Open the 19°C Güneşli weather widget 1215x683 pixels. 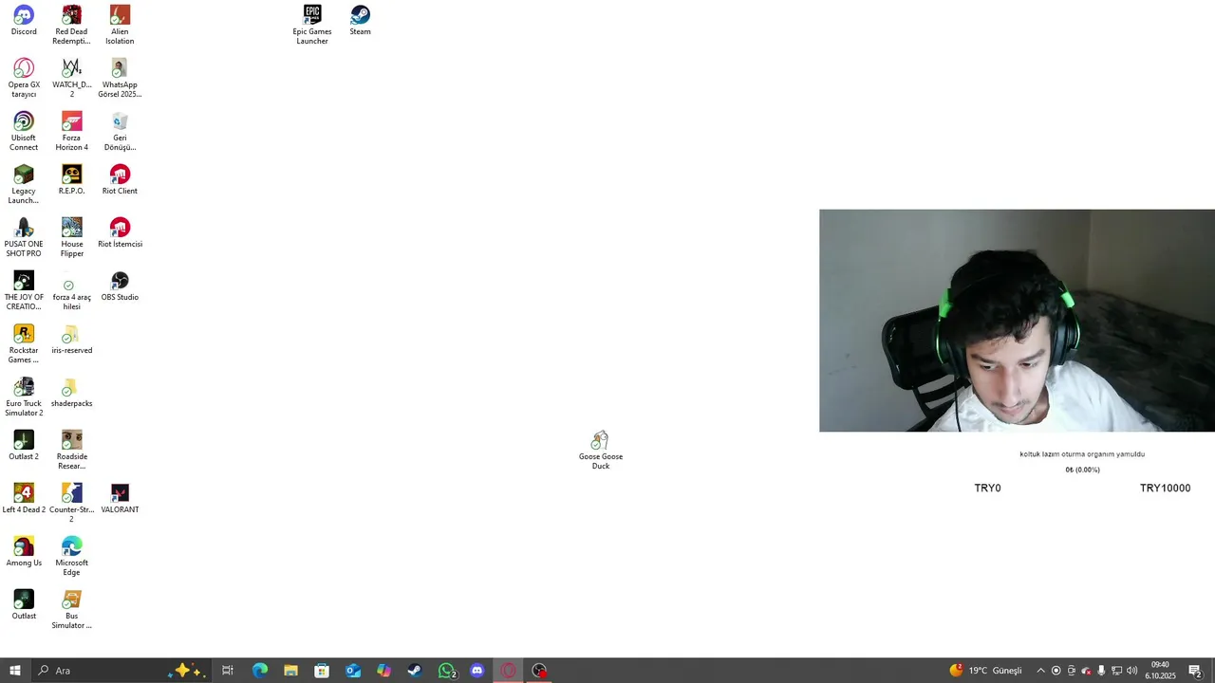click(x=986, y=671)
